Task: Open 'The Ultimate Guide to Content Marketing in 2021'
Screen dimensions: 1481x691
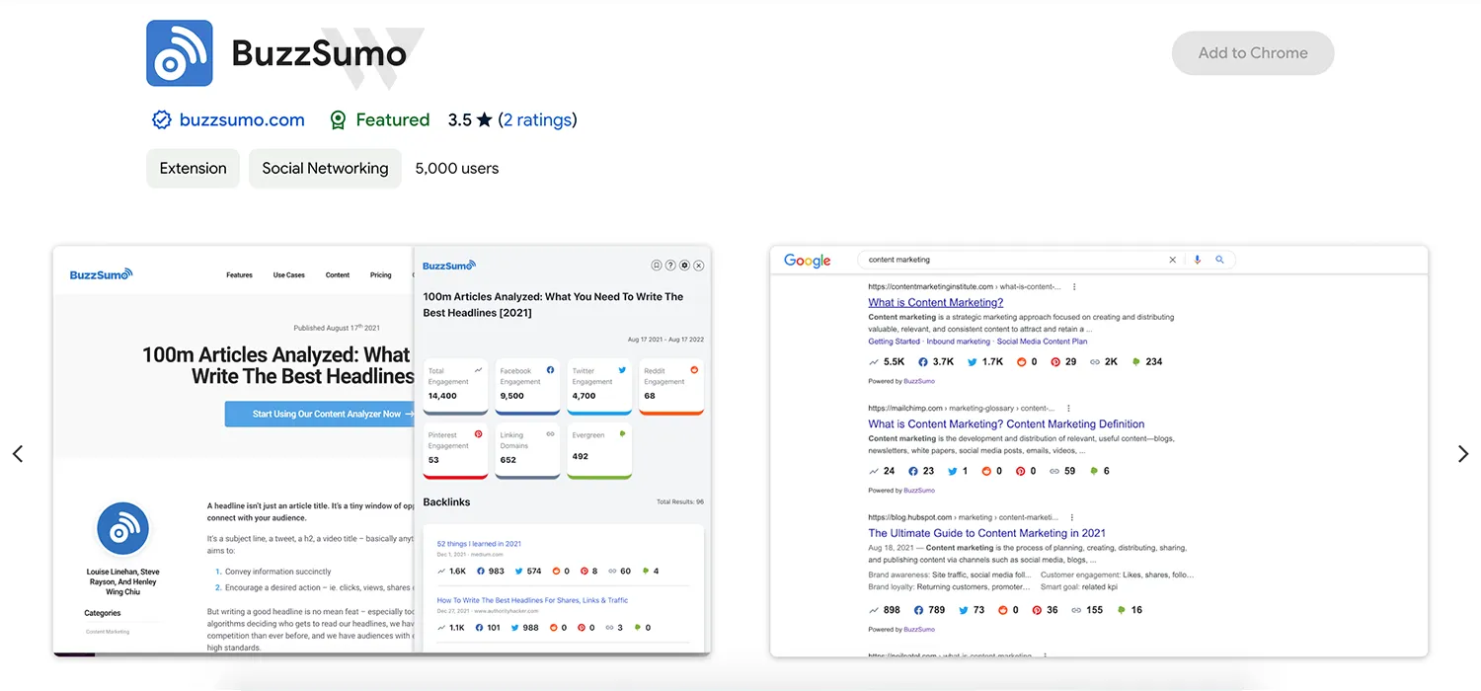Action: pos(987,533)
